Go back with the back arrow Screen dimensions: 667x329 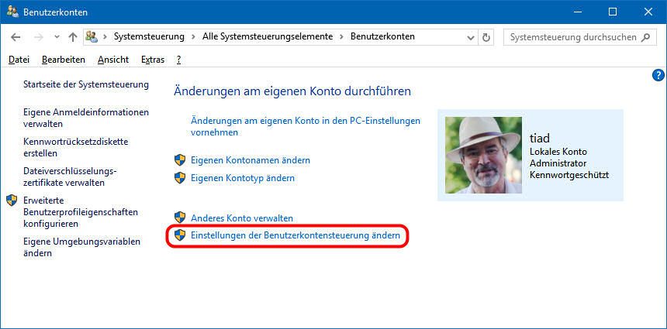click(16, 37)
